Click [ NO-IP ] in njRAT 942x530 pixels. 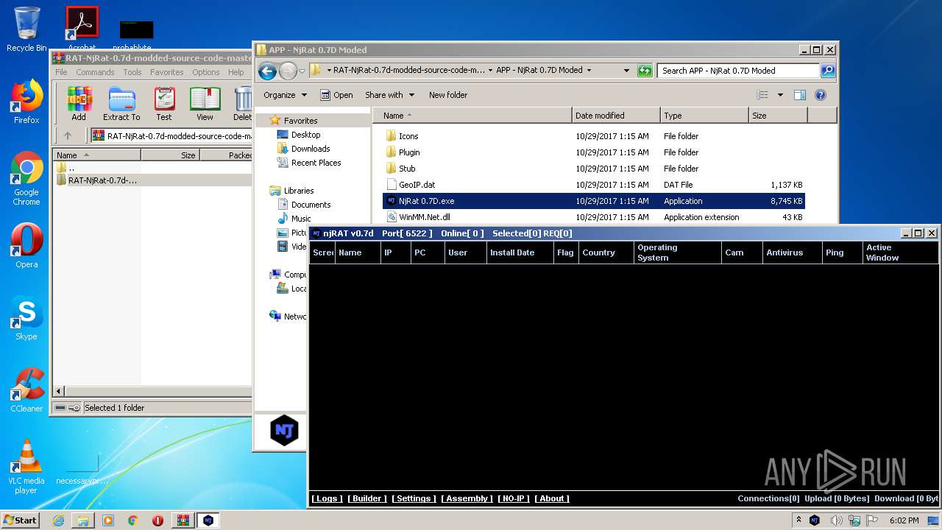pyautogui.click(x=514, y=498)
